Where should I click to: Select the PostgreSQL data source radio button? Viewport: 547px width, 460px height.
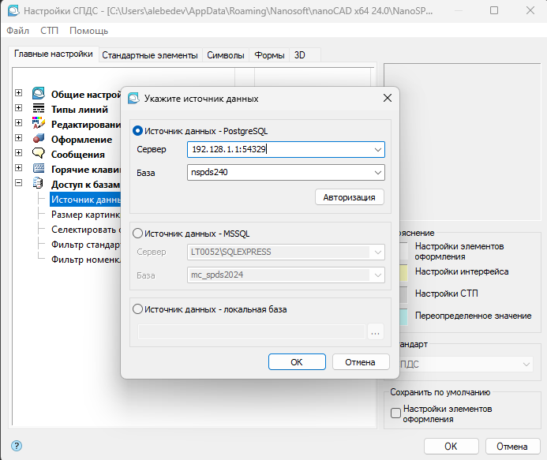(x=138, y=131)
